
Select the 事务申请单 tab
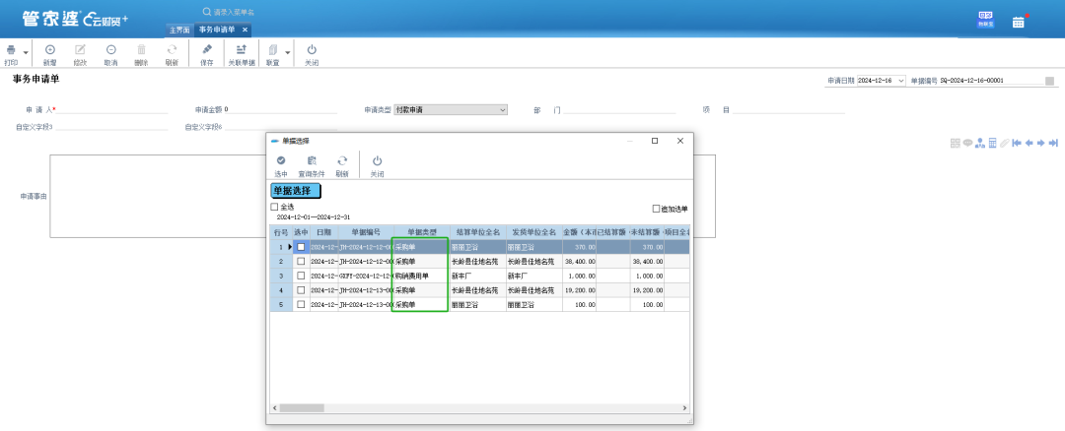[217, 31]
